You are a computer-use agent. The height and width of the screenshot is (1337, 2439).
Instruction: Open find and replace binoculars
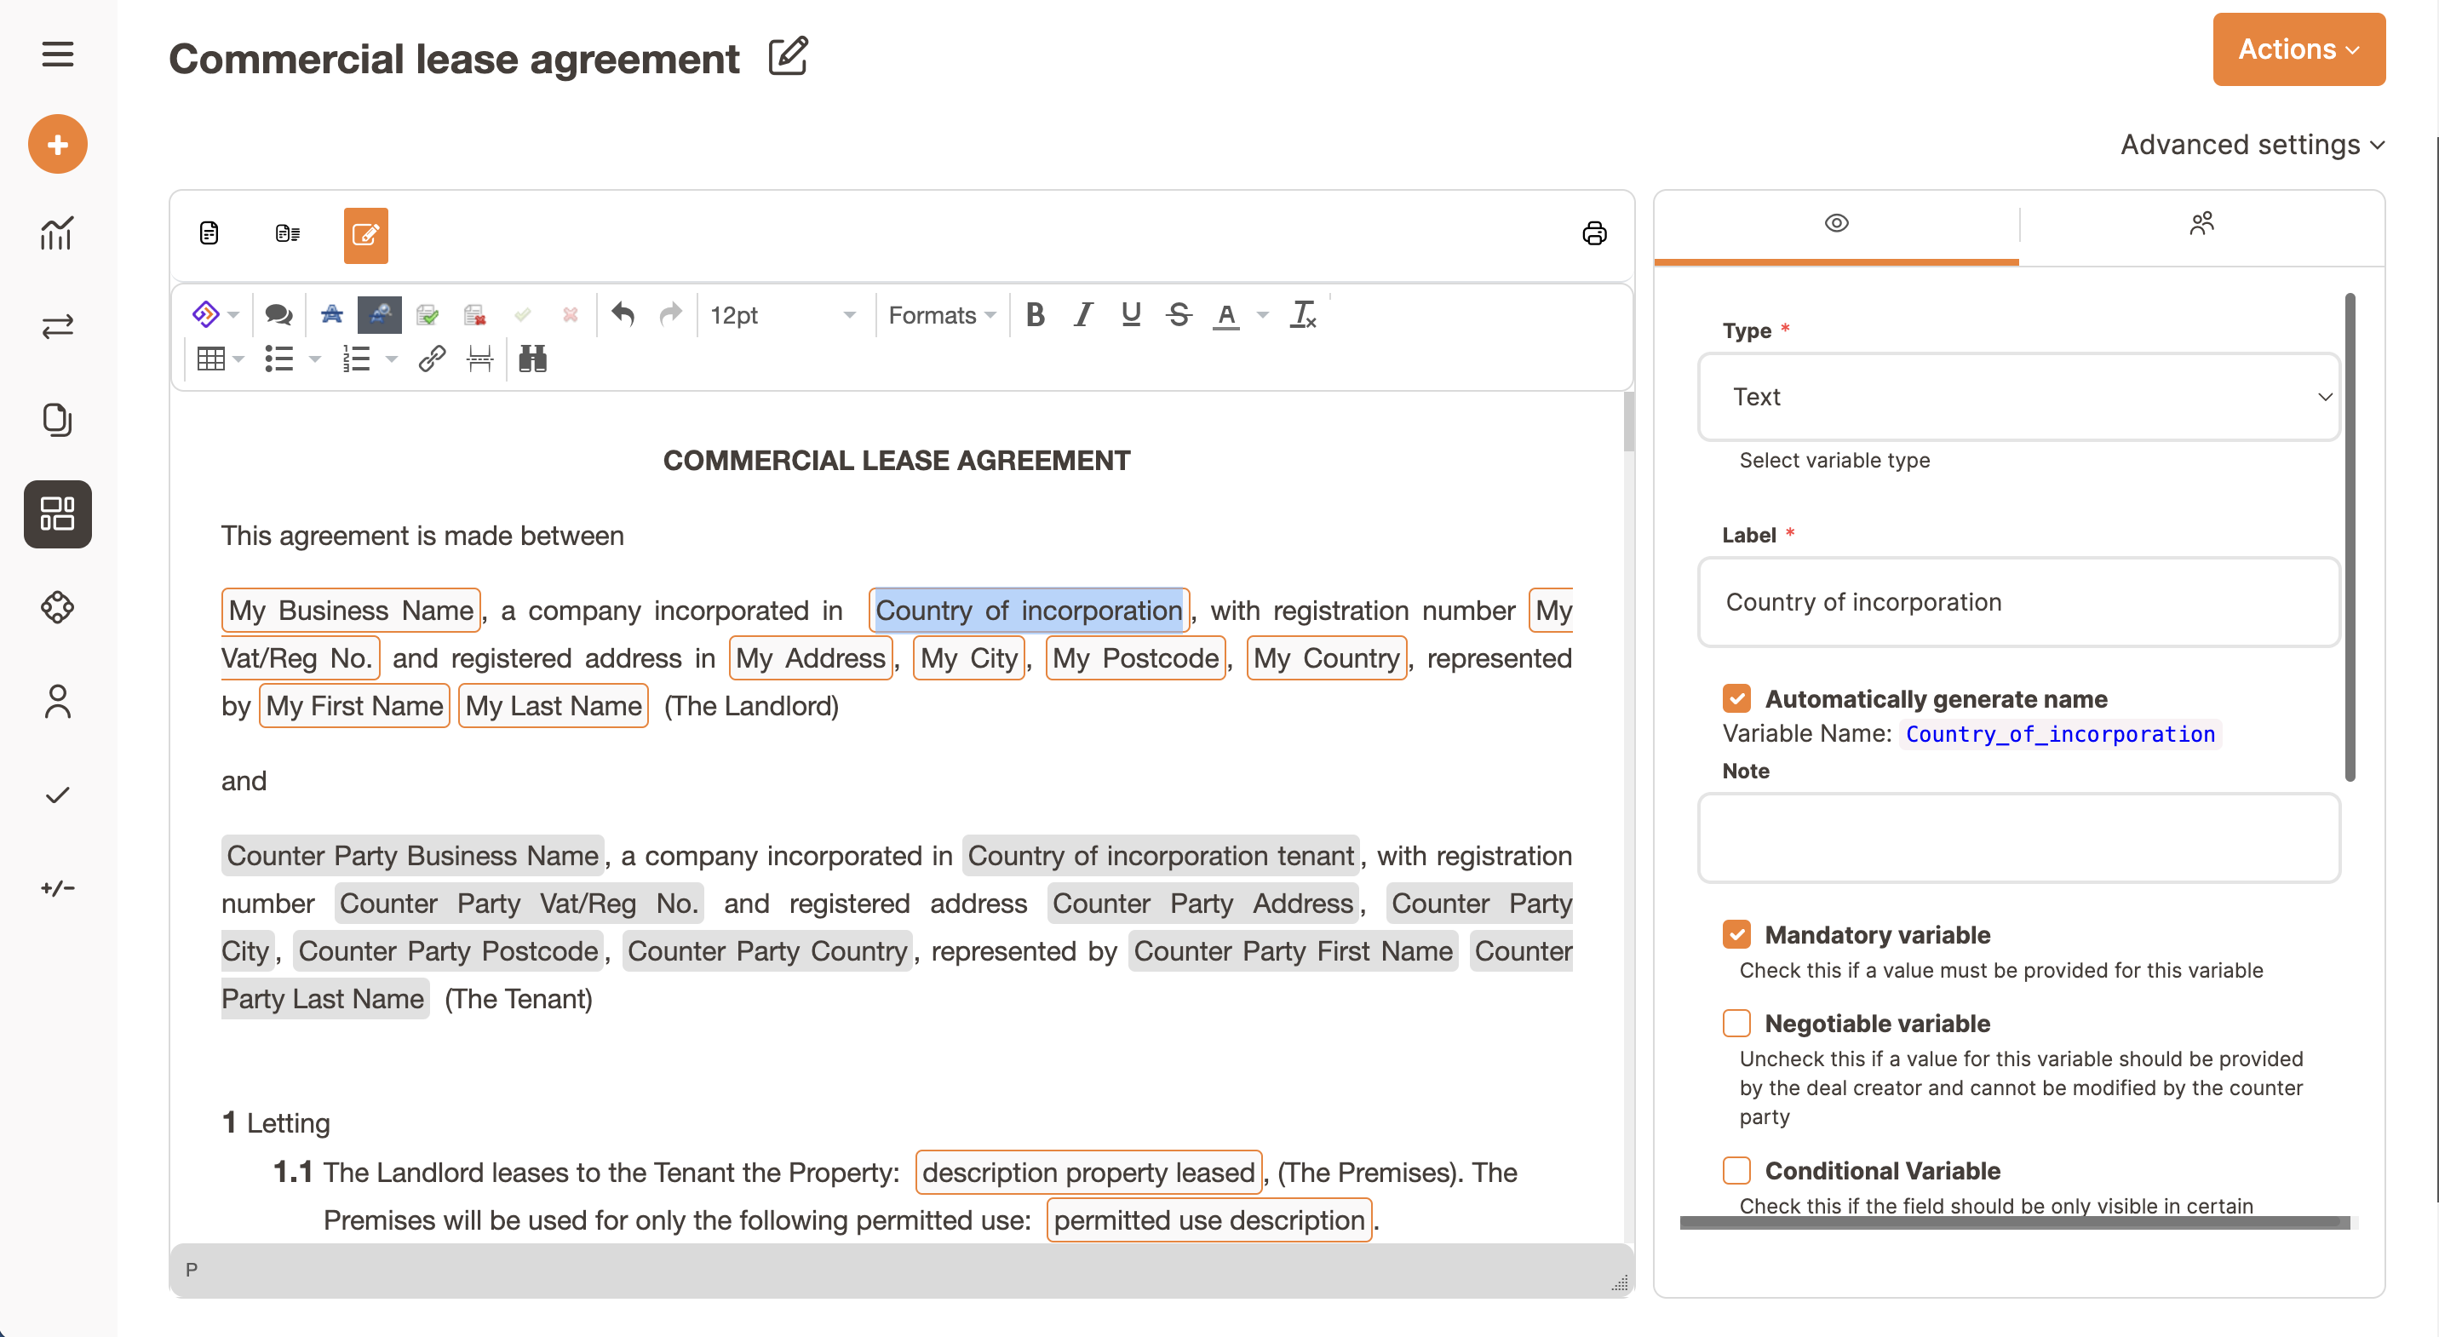533,359
